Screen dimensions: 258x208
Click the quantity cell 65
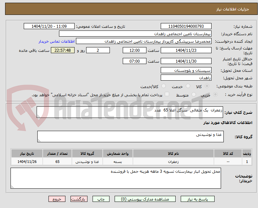(x=57, y=162)
